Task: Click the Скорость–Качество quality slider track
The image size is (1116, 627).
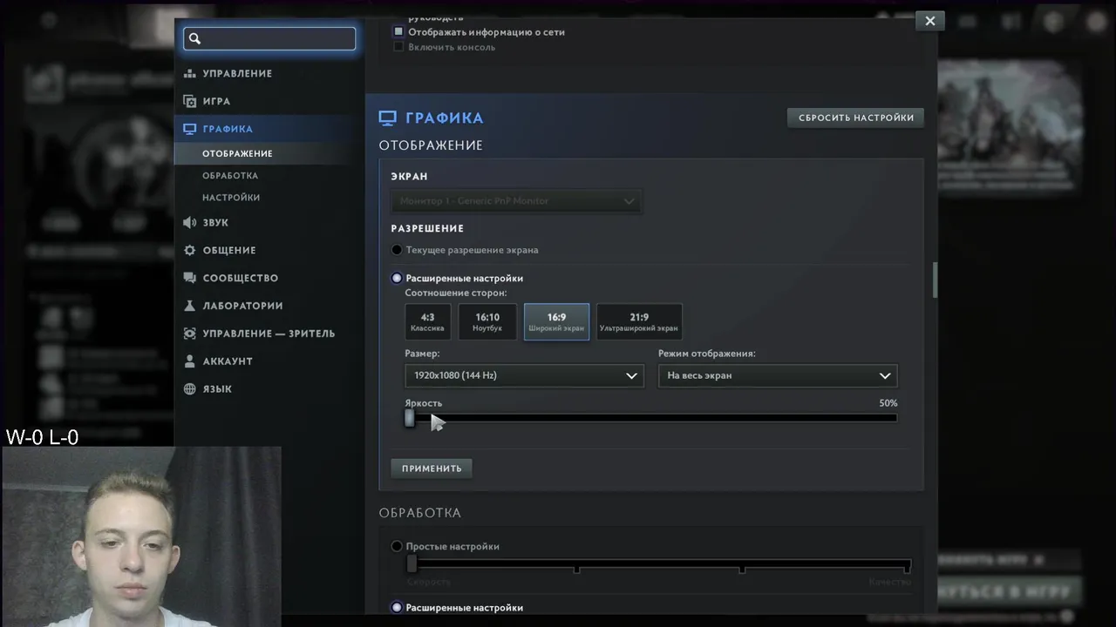Action: point(660,565)
